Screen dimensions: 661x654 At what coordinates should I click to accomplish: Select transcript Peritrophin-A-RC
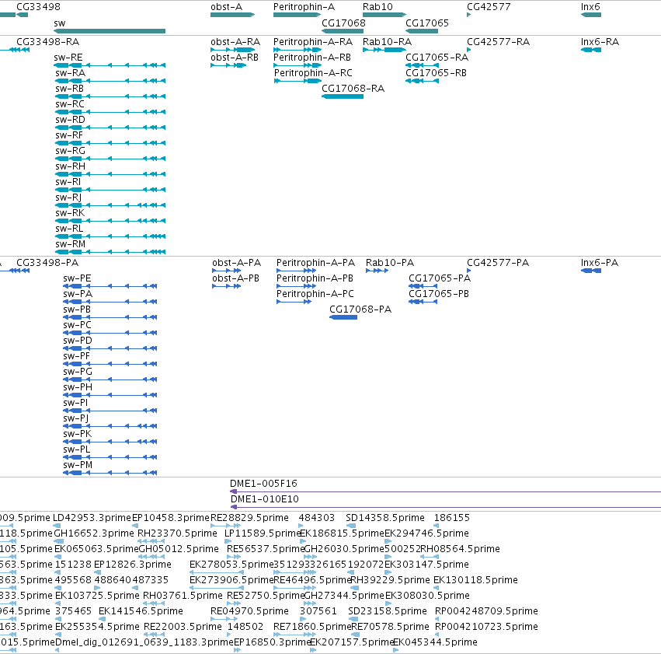[297, 81]
